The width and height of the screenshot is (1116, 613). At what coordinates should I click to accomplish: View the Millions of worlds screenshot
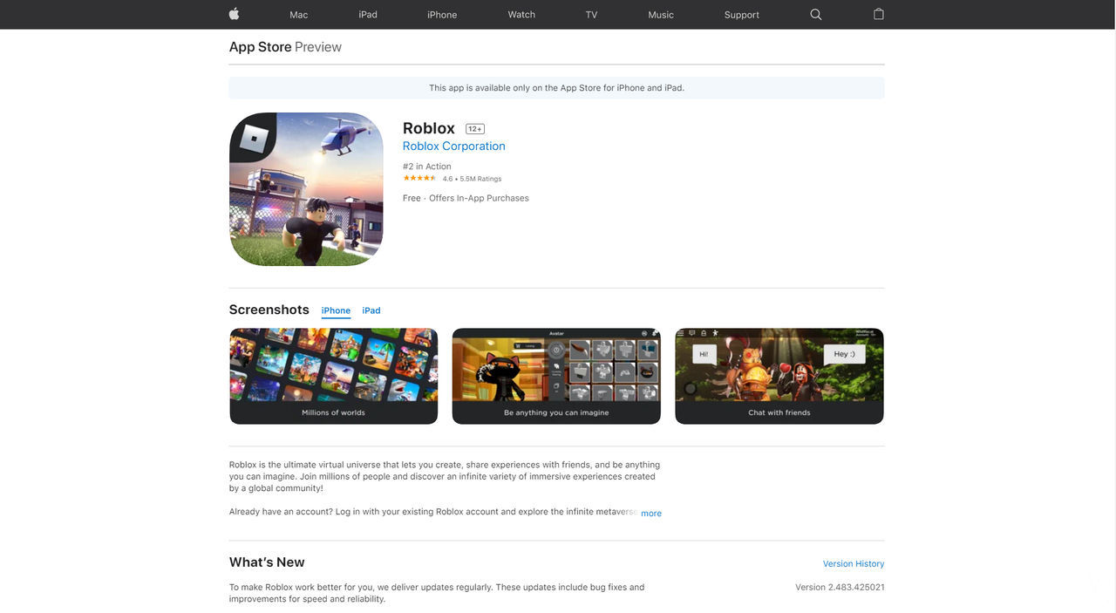click(x=334, y=377)
